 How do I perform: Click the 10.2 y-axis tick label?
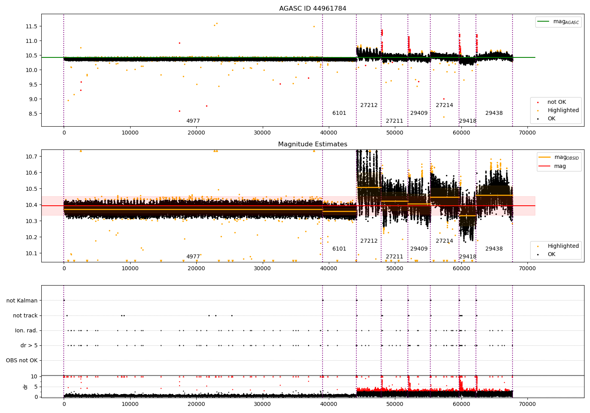pos(31,237)
